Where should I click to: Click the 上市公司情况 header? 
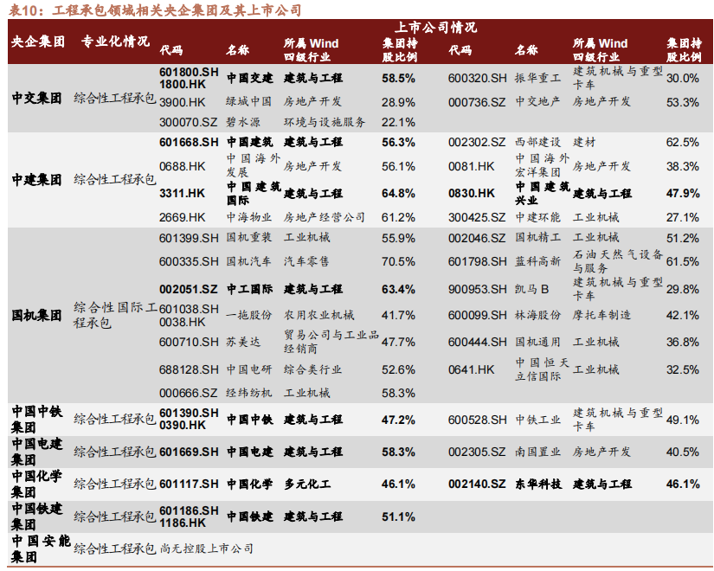coord(435,28)
